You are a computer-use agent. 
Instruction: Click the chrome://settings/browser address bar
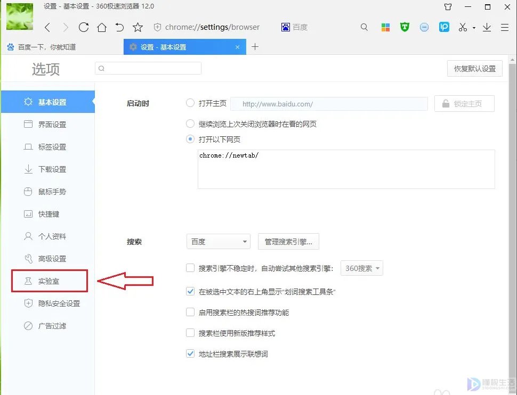[212, 27]
